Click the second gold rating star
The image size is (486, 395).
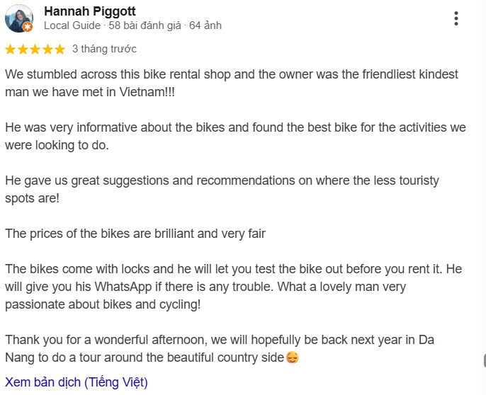(23, 50)
